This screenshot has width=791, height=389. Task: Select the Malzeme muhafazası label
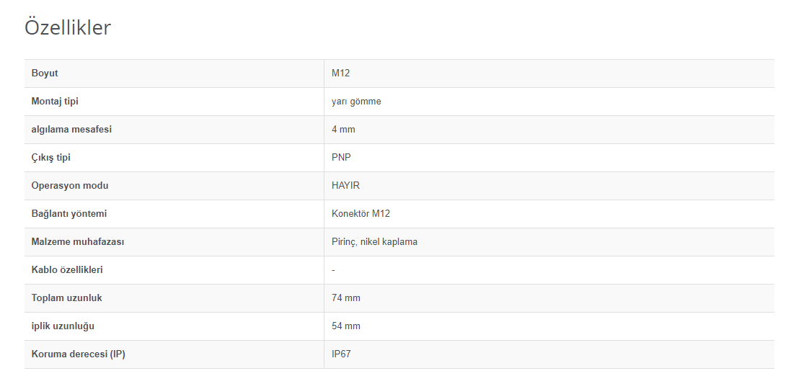(x=78, y=242)
